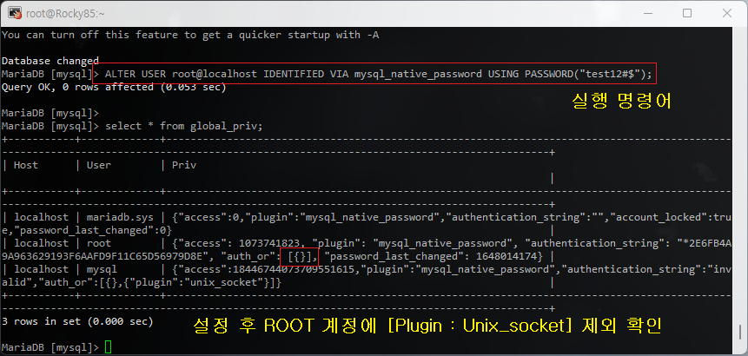Click the terminal vertical scrollbar thumb
Viewport: 748px width, 356px height.
point(741,331)
